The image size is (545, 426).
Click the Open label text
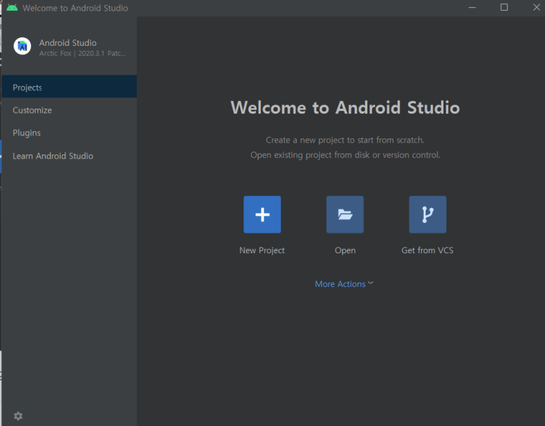pos(345,250)
